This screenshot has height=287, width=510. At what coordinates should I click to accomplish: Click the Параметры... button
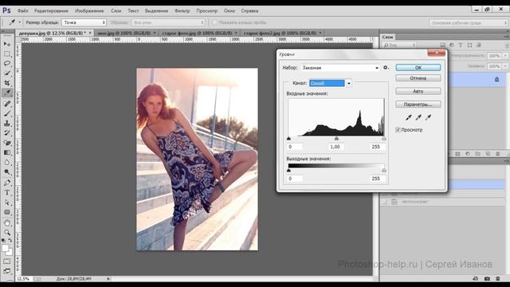[418, 104]
